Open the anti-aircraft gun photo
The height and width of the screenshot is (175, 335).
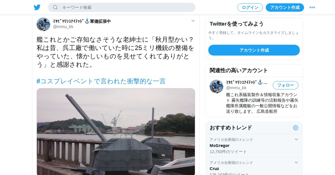116,132
